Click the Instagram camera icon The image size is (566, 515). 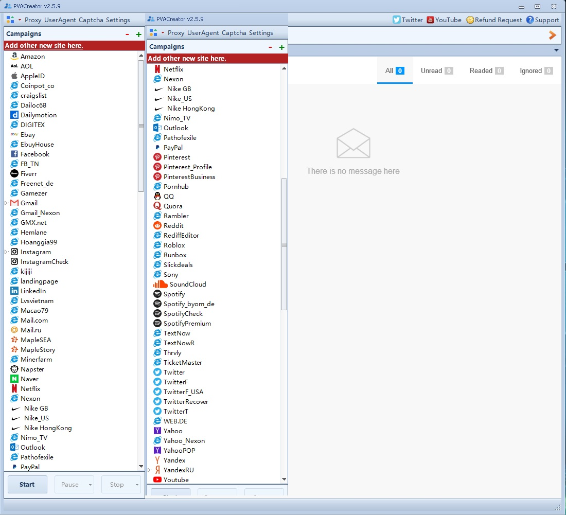point(14,252)
